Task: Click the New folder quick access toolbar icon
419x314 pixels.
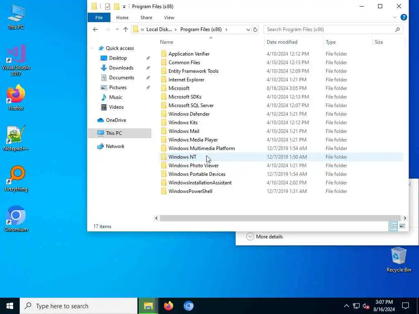Action: point(117,7)
